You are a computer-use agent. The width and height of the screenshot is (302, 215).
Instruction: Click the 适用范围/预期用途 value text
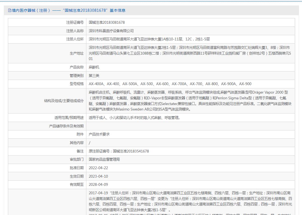point(134,118)
